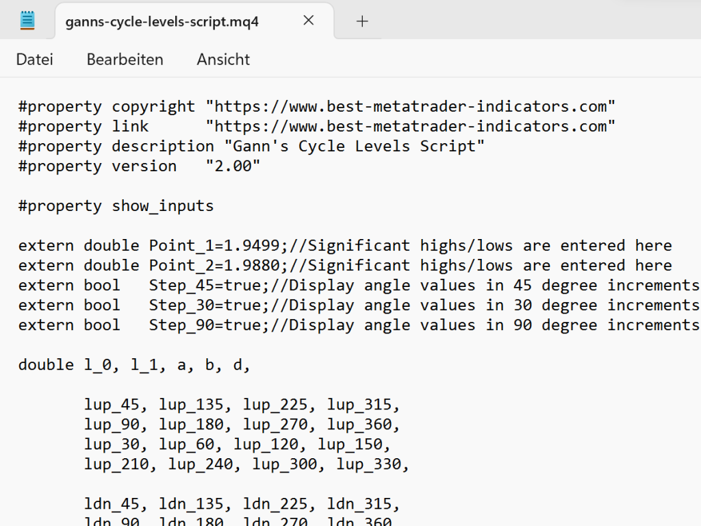Select the ganns-cycle-levels-script.mq4 tab title
This screenshot has width=701, height=526.
click(x=162, y=21)
